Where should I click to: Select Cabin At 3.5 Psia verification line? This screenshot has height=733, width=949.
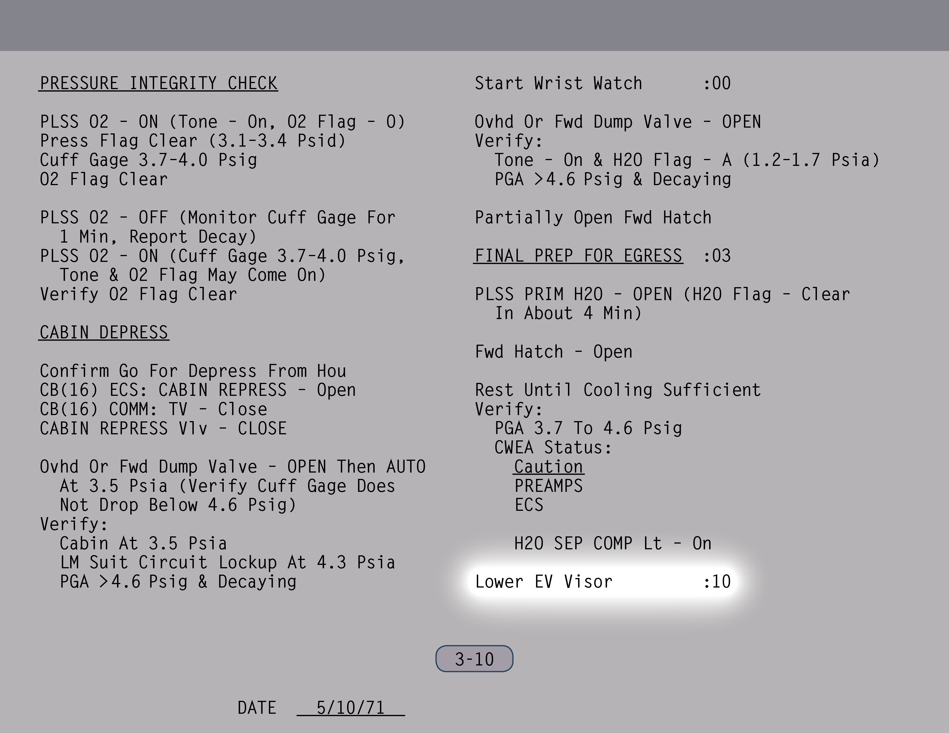144,543
